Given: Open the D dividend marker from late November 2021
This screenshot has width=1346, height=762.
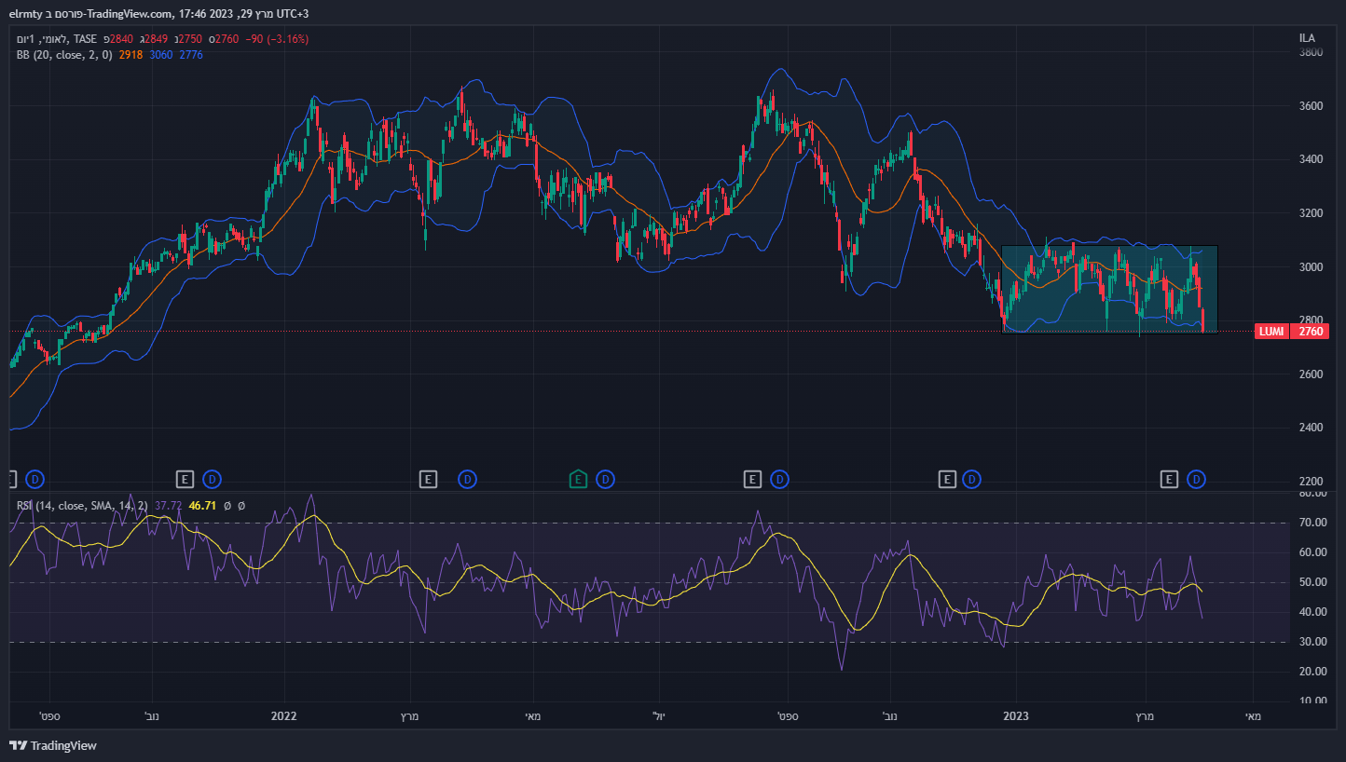Looking at the screenshot, I should (x=212, y=479).
